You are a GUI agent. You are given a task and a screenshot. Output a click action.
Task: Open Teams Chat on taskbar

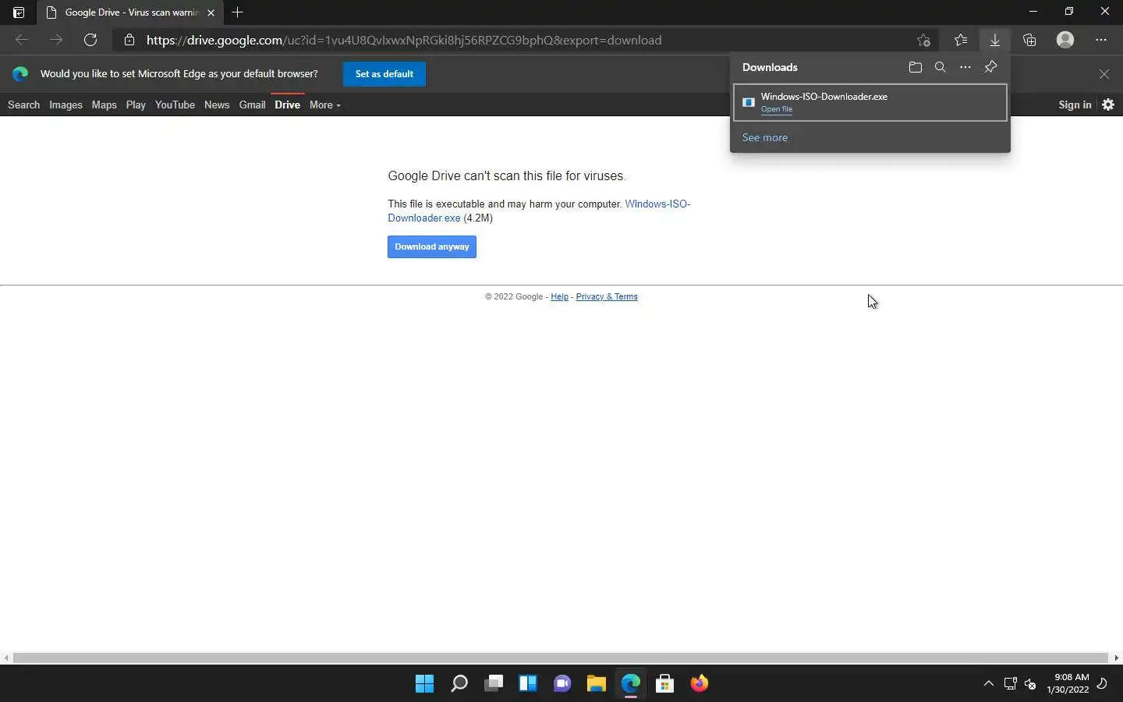pyautogui.click(x=562, y=683)
